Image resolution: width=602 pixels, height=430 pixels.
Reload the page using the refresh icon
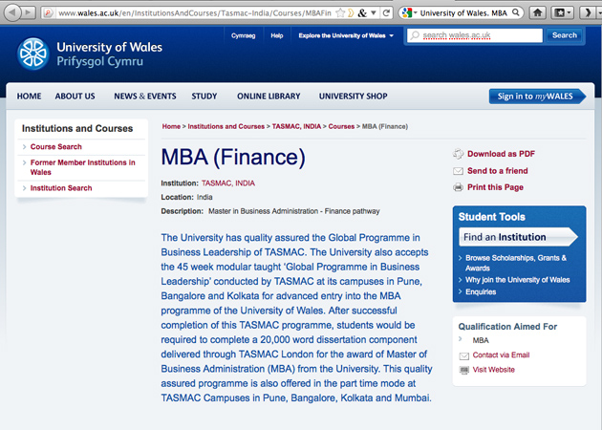pos(385,13)
